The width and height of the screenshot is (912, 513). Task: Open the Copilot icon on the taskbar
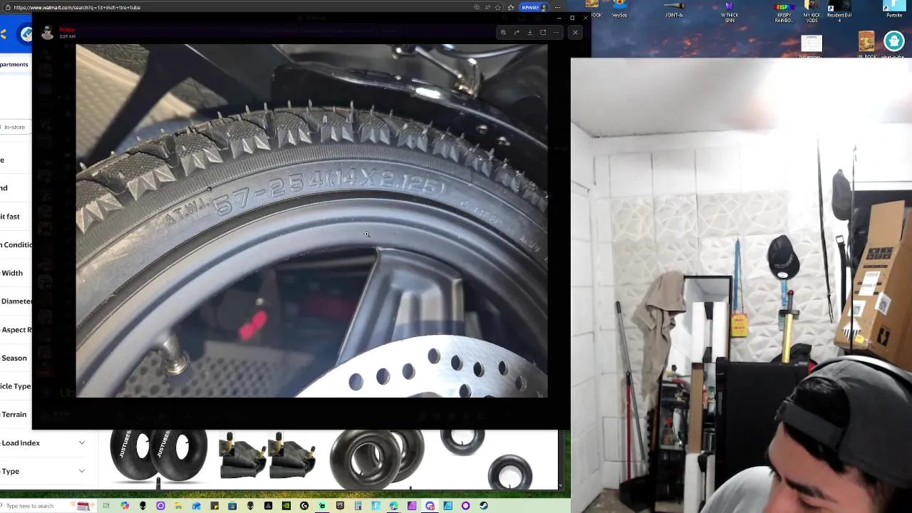tap(125, 506)
